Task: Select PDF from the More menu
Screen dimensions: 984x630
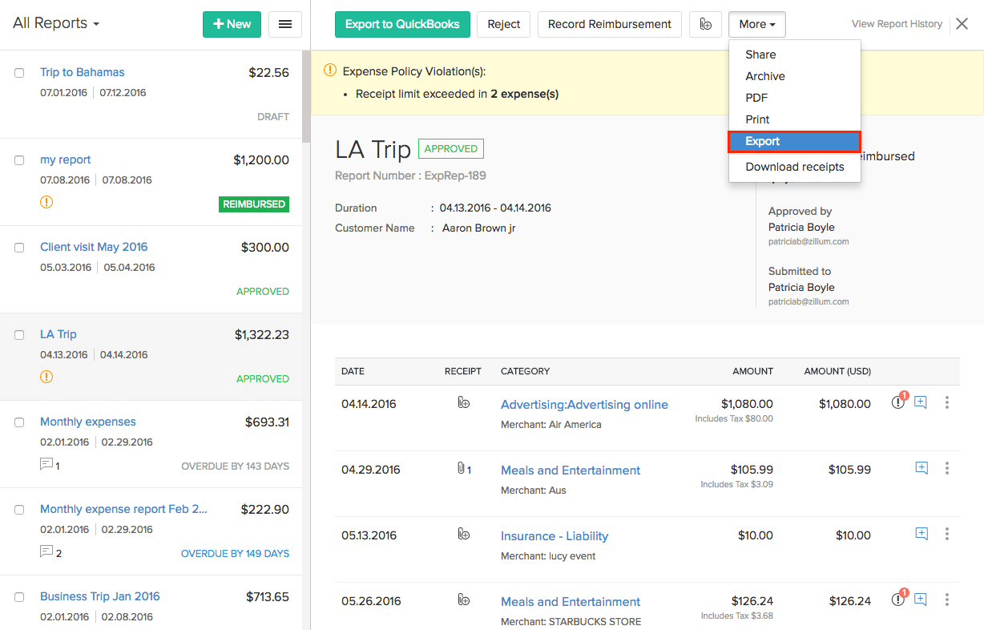Action: tap(756, 98)
